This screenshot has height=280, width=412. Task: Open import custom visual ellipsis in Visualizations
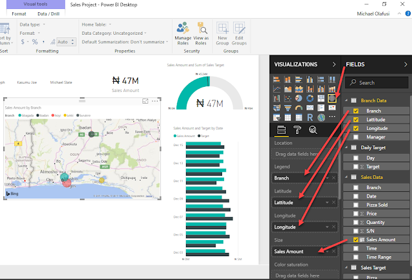point(332,117)
